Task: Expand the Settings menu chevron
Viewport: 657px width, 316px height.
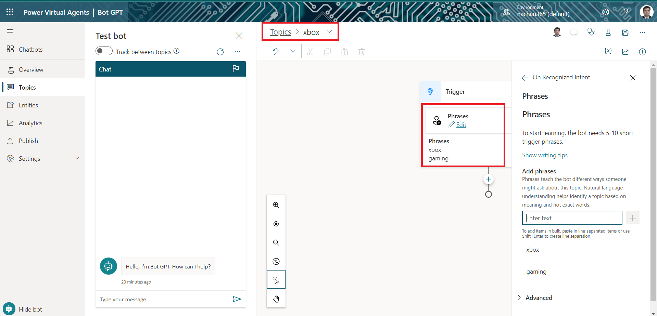Action: tap(77, 158)
